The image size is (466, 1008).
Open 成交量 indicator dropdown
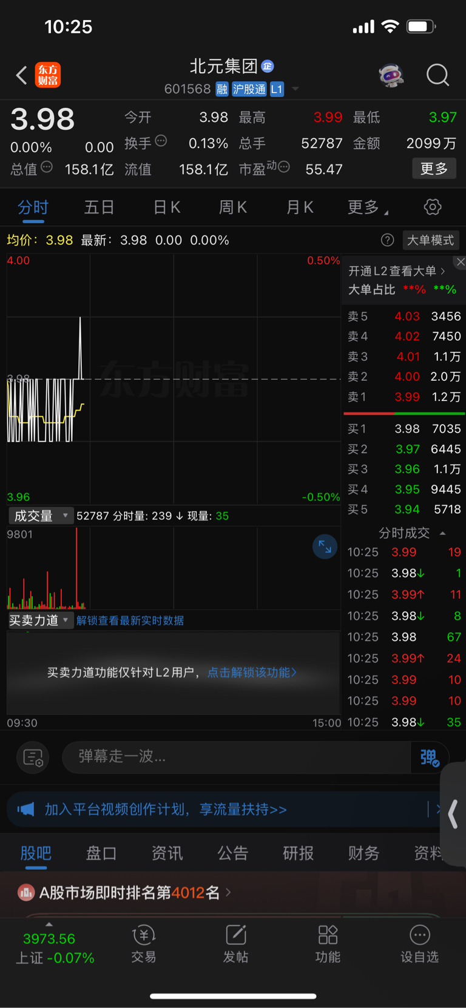pos(41,516)
